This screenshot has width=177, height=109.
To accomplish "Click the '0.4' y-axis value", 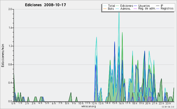I will (10, 83).
